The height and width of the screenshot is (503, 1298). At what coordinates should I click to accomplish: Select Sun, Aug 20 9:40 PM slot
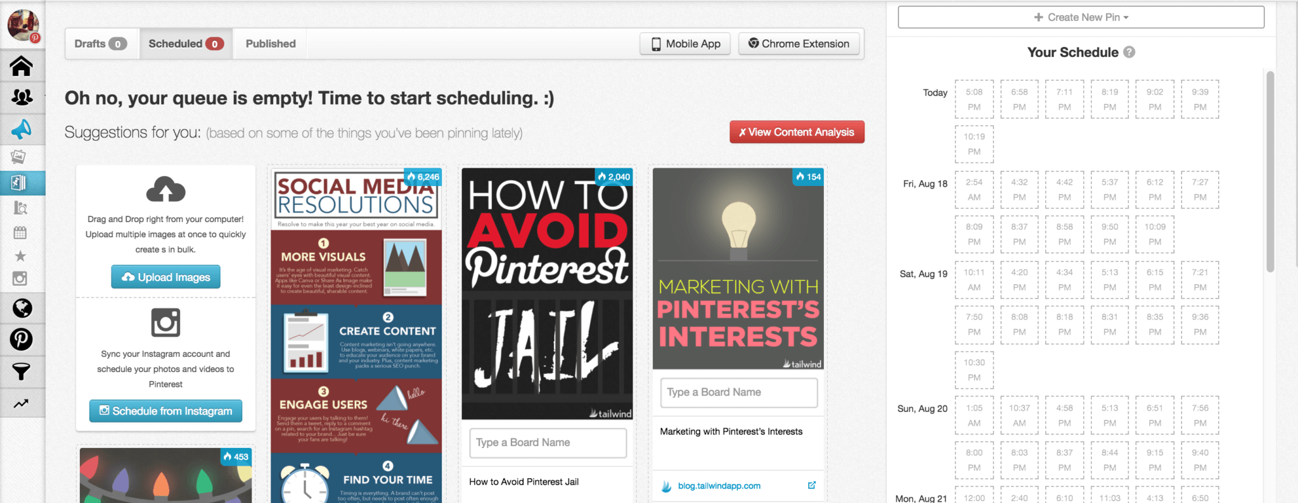click(1200, 460)
